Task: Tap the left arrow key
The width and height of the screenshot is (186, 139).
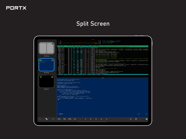Action: click(91, 119)
